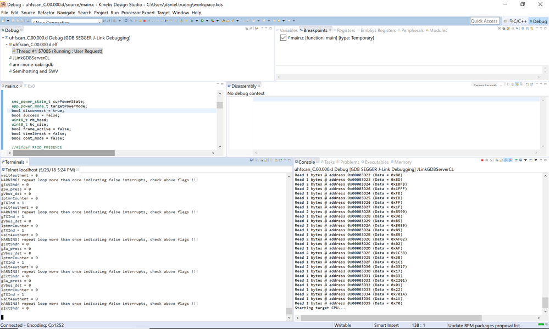Select the Debug perspective button
549x329 pixels.
click(x=538, y=21)
